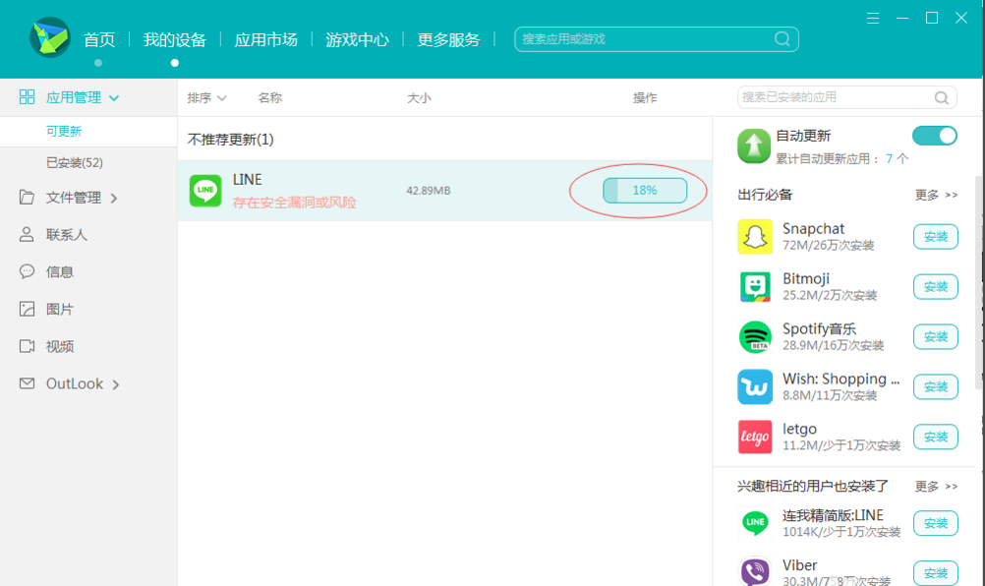Click the letgo app icon
985x586 pixels.
pos(754,437)
